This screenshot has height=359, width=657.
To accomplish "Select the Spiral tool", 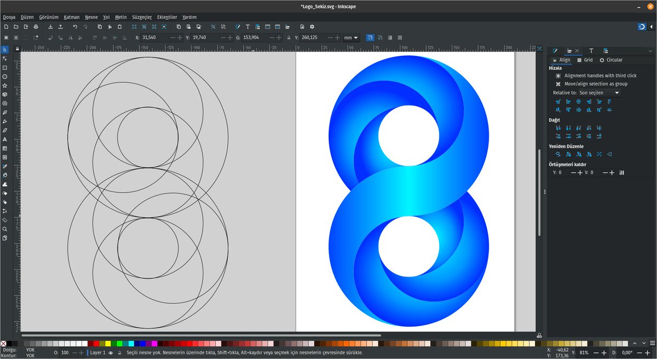I will click(x=5, y=103).
